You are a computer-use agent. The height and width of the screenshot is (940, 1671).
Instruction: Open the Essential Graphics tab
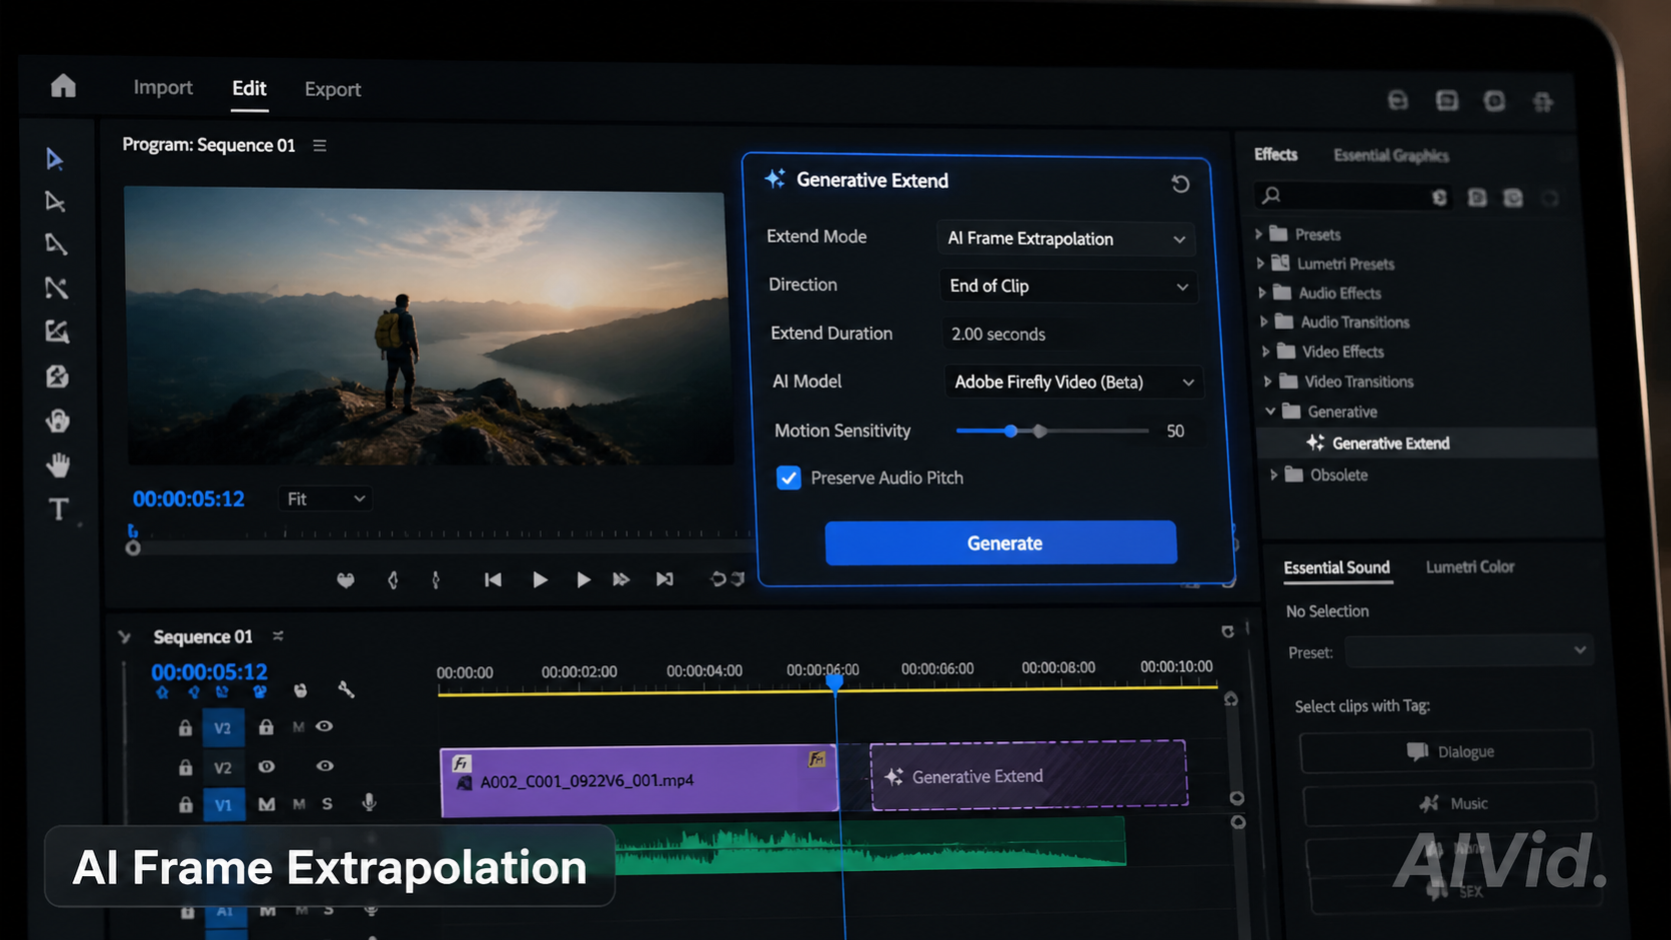click(1391, 155)
